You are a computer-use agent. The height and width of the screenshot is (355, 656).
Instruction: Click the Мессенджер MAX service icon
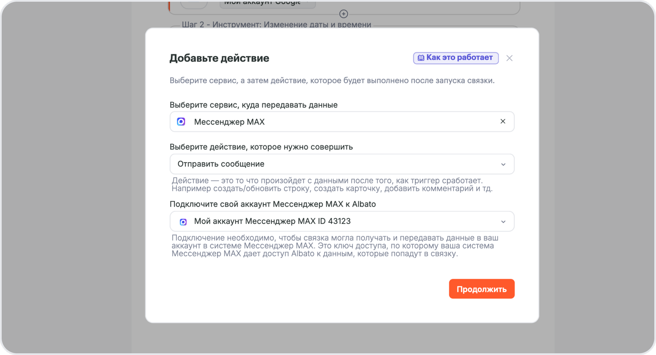coord(181,121)
